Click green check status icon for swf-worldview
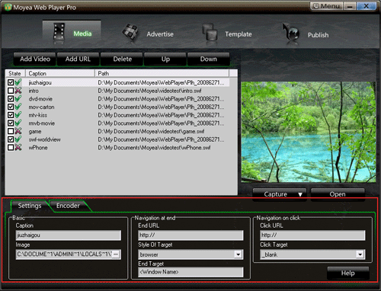The image size is (381, 291). (18, 139)
